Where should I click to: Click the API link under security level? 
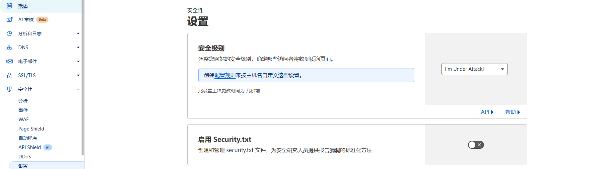point(487,112)
